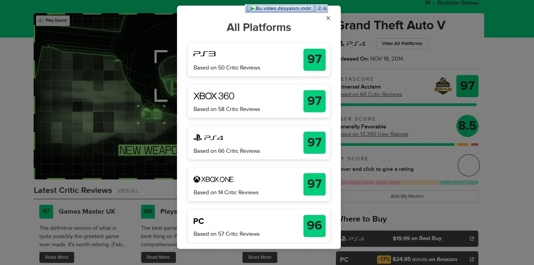This screenshot has width=534, height=265.
Task: Click the Xbox One logo in the list
Action: point(213,179)
